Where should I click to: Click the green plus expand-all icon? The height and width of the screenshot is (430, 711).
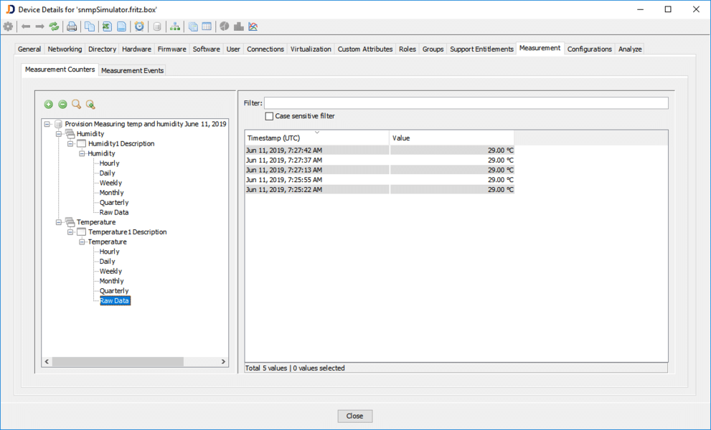tap(49, 105)
